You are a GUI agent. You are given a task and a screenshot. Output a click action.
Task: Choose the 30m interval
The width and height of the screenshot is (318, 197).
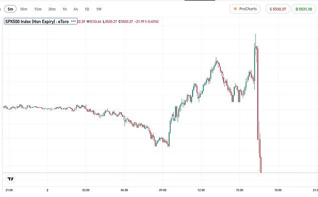52,9
